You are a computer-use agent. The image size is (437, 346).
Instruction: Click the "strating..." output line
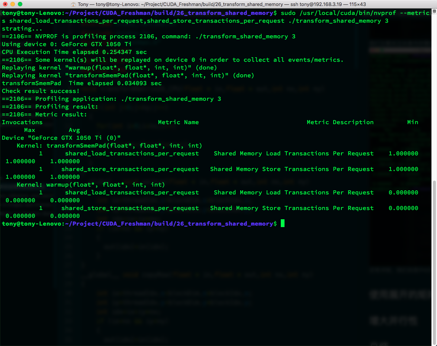click(x=22, y=29)
